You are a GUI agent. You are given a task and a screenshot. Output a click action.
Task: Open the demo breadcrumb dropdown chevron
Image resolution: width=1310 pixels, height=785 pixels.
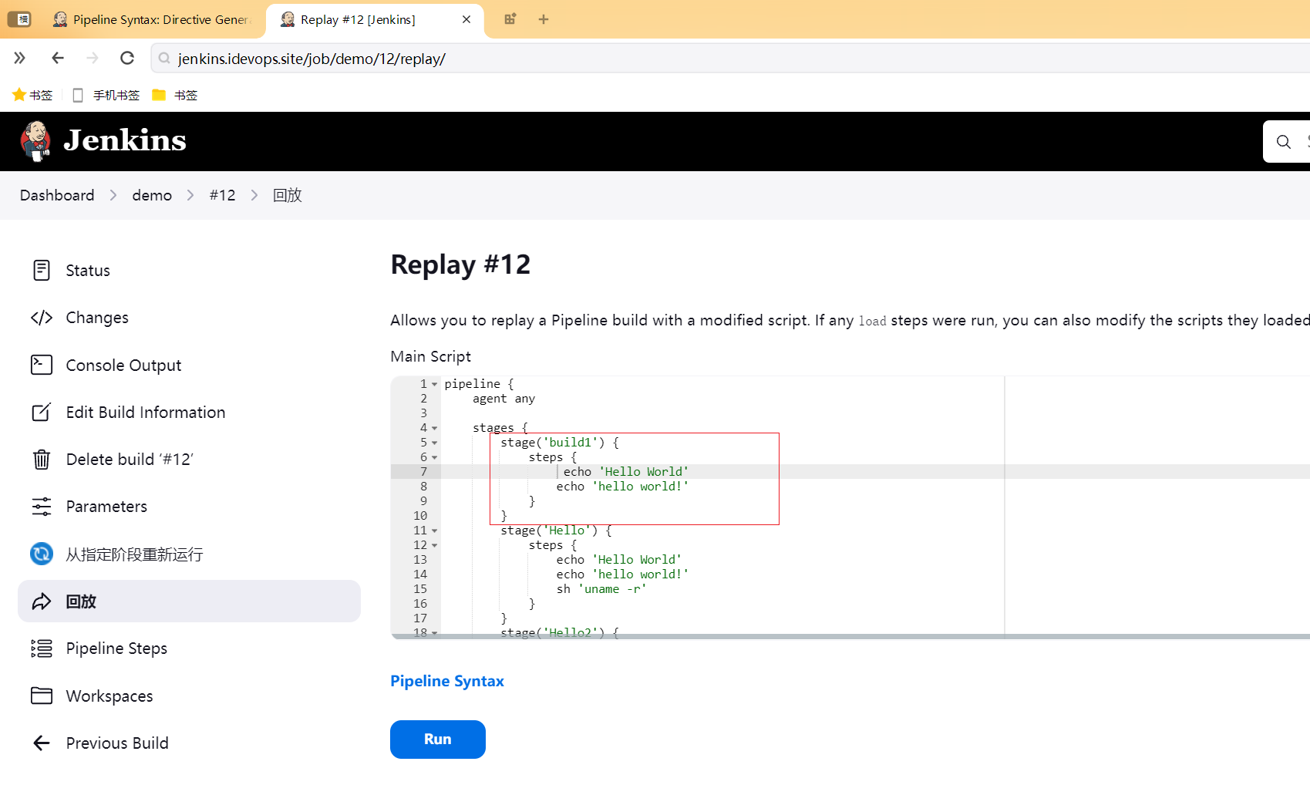pyautogui.click(x=190, y=195)
